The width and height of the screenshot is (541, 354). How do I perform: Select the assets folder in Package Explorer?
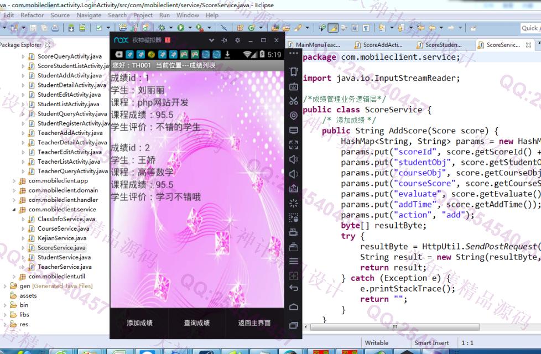pyautogui.click(x=28, y=296)
